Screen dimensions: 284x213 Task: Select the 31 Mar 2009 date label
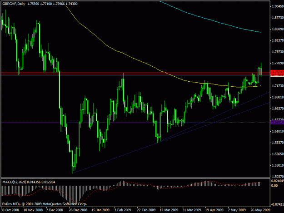point(192,210)
